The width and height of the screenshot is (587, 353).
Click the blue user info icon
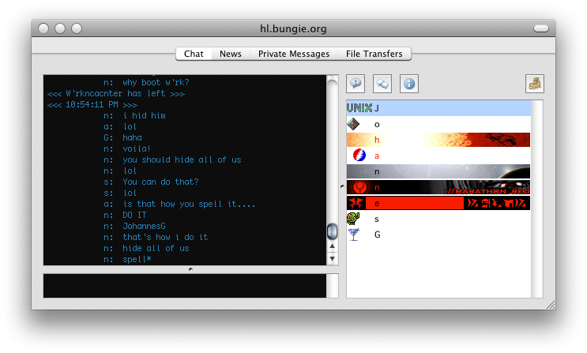point(408,83)
